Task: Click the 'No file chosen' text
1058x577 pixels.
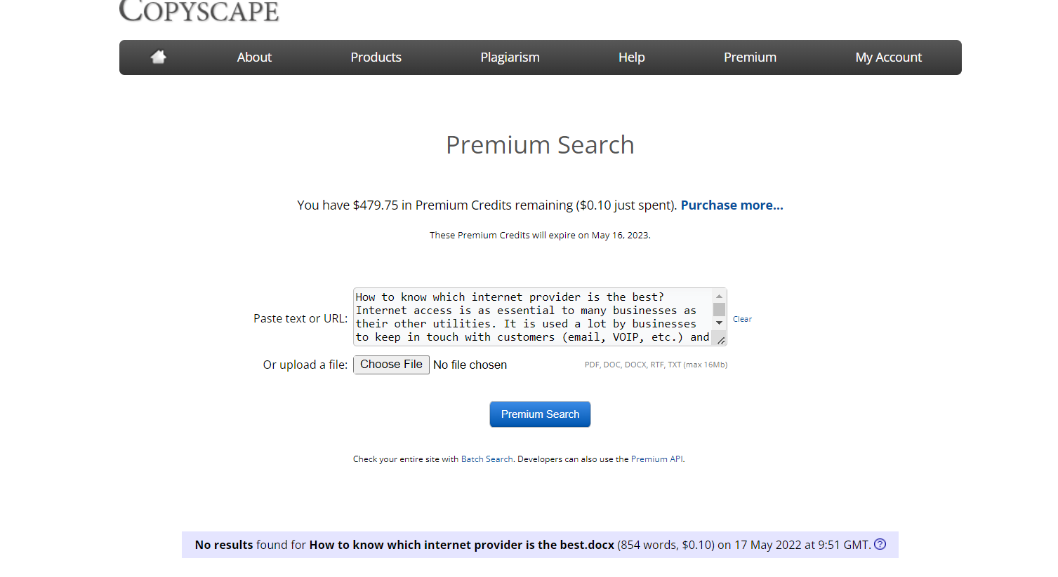Action: tap(470, 365)
